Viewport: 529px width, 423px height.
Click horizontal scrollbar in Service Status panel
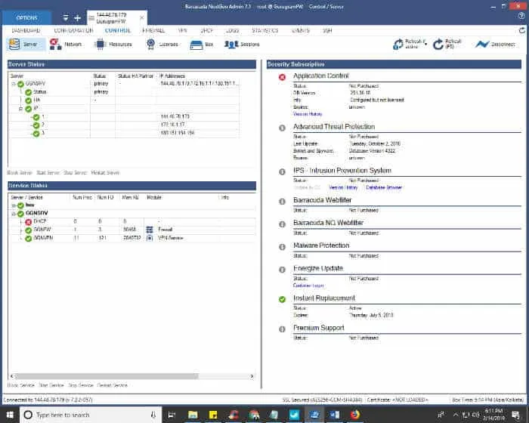107,376
